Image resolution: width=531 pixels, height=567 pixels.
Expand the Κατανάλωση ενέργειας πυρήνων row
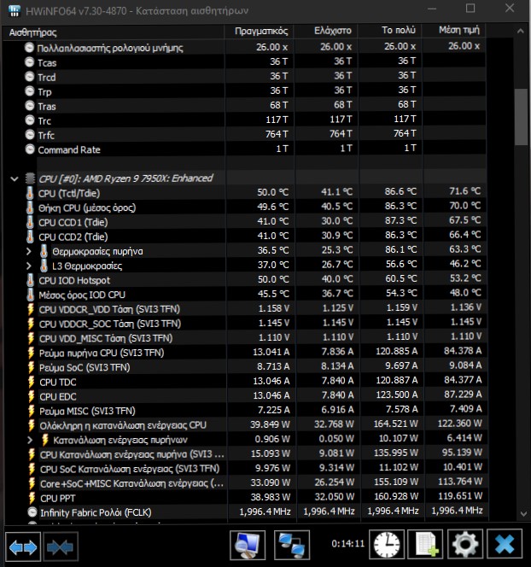[x=30, y=440]
